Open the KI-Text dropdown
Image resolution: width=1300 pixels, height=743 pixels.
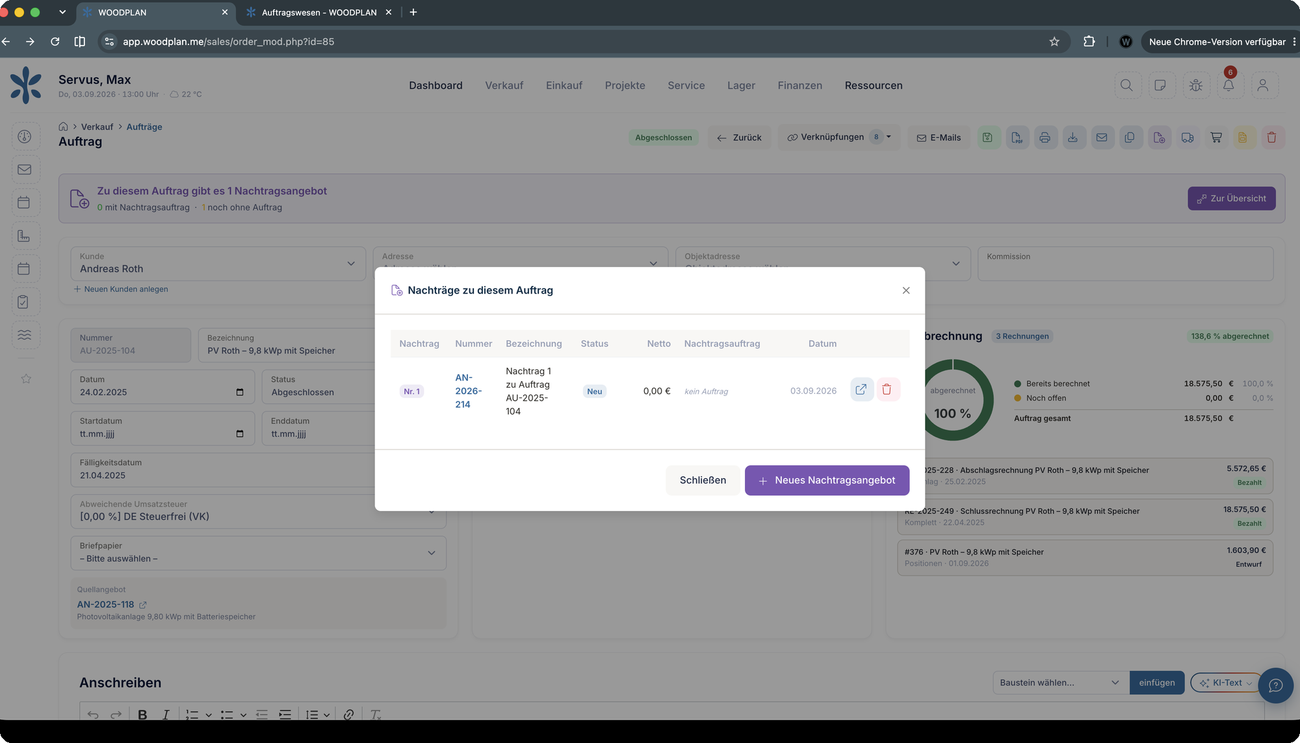pyautogui.click(x=1226, y=683)
